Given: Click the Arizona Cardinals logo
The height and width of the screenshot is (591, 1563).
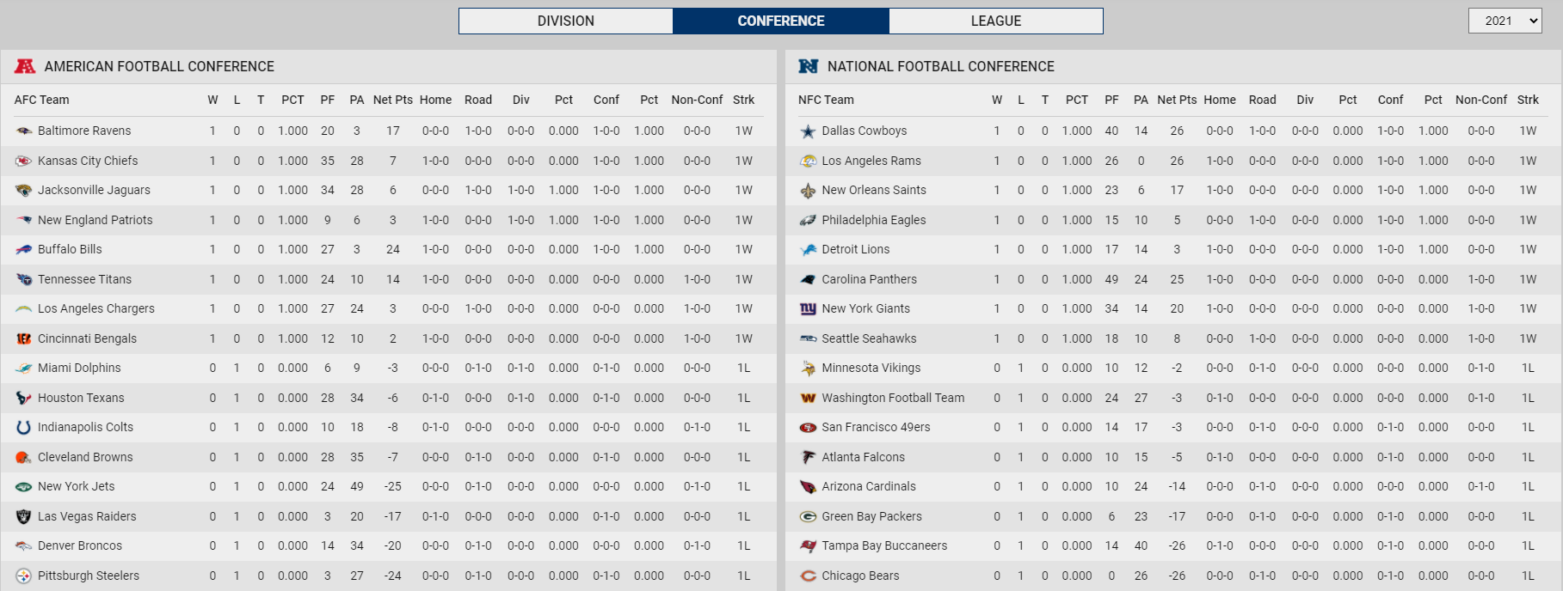Looking at the screenshot, I should [x=808, y=487].
